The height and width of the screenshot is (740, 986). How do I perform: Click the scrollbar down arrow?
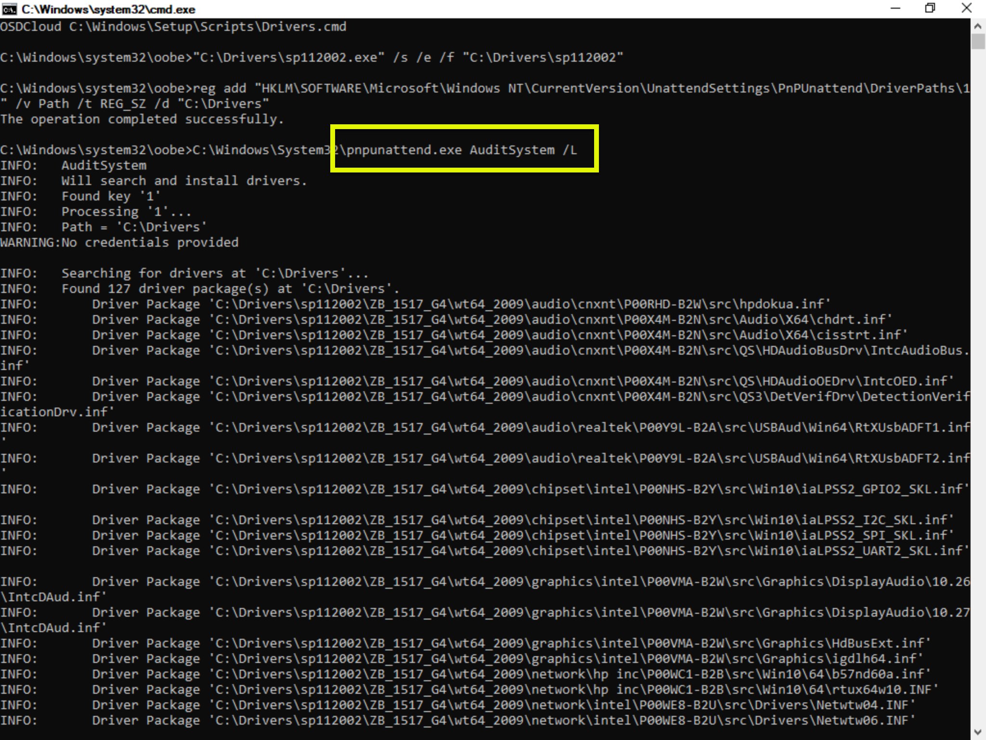[978, 732]
